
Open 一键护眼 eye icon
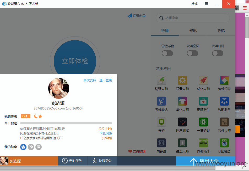[x=203, y=122]
